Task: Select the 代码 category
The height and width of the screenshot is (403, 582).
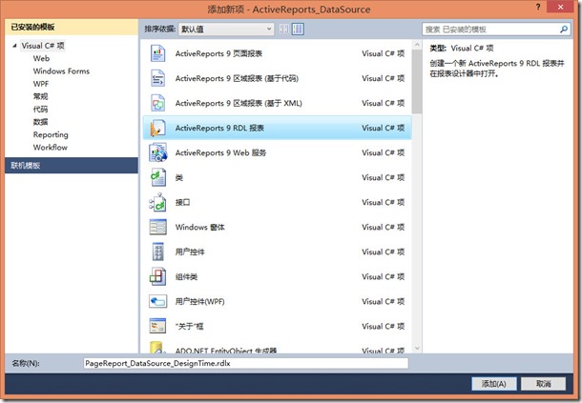Action: click(40, 110)
